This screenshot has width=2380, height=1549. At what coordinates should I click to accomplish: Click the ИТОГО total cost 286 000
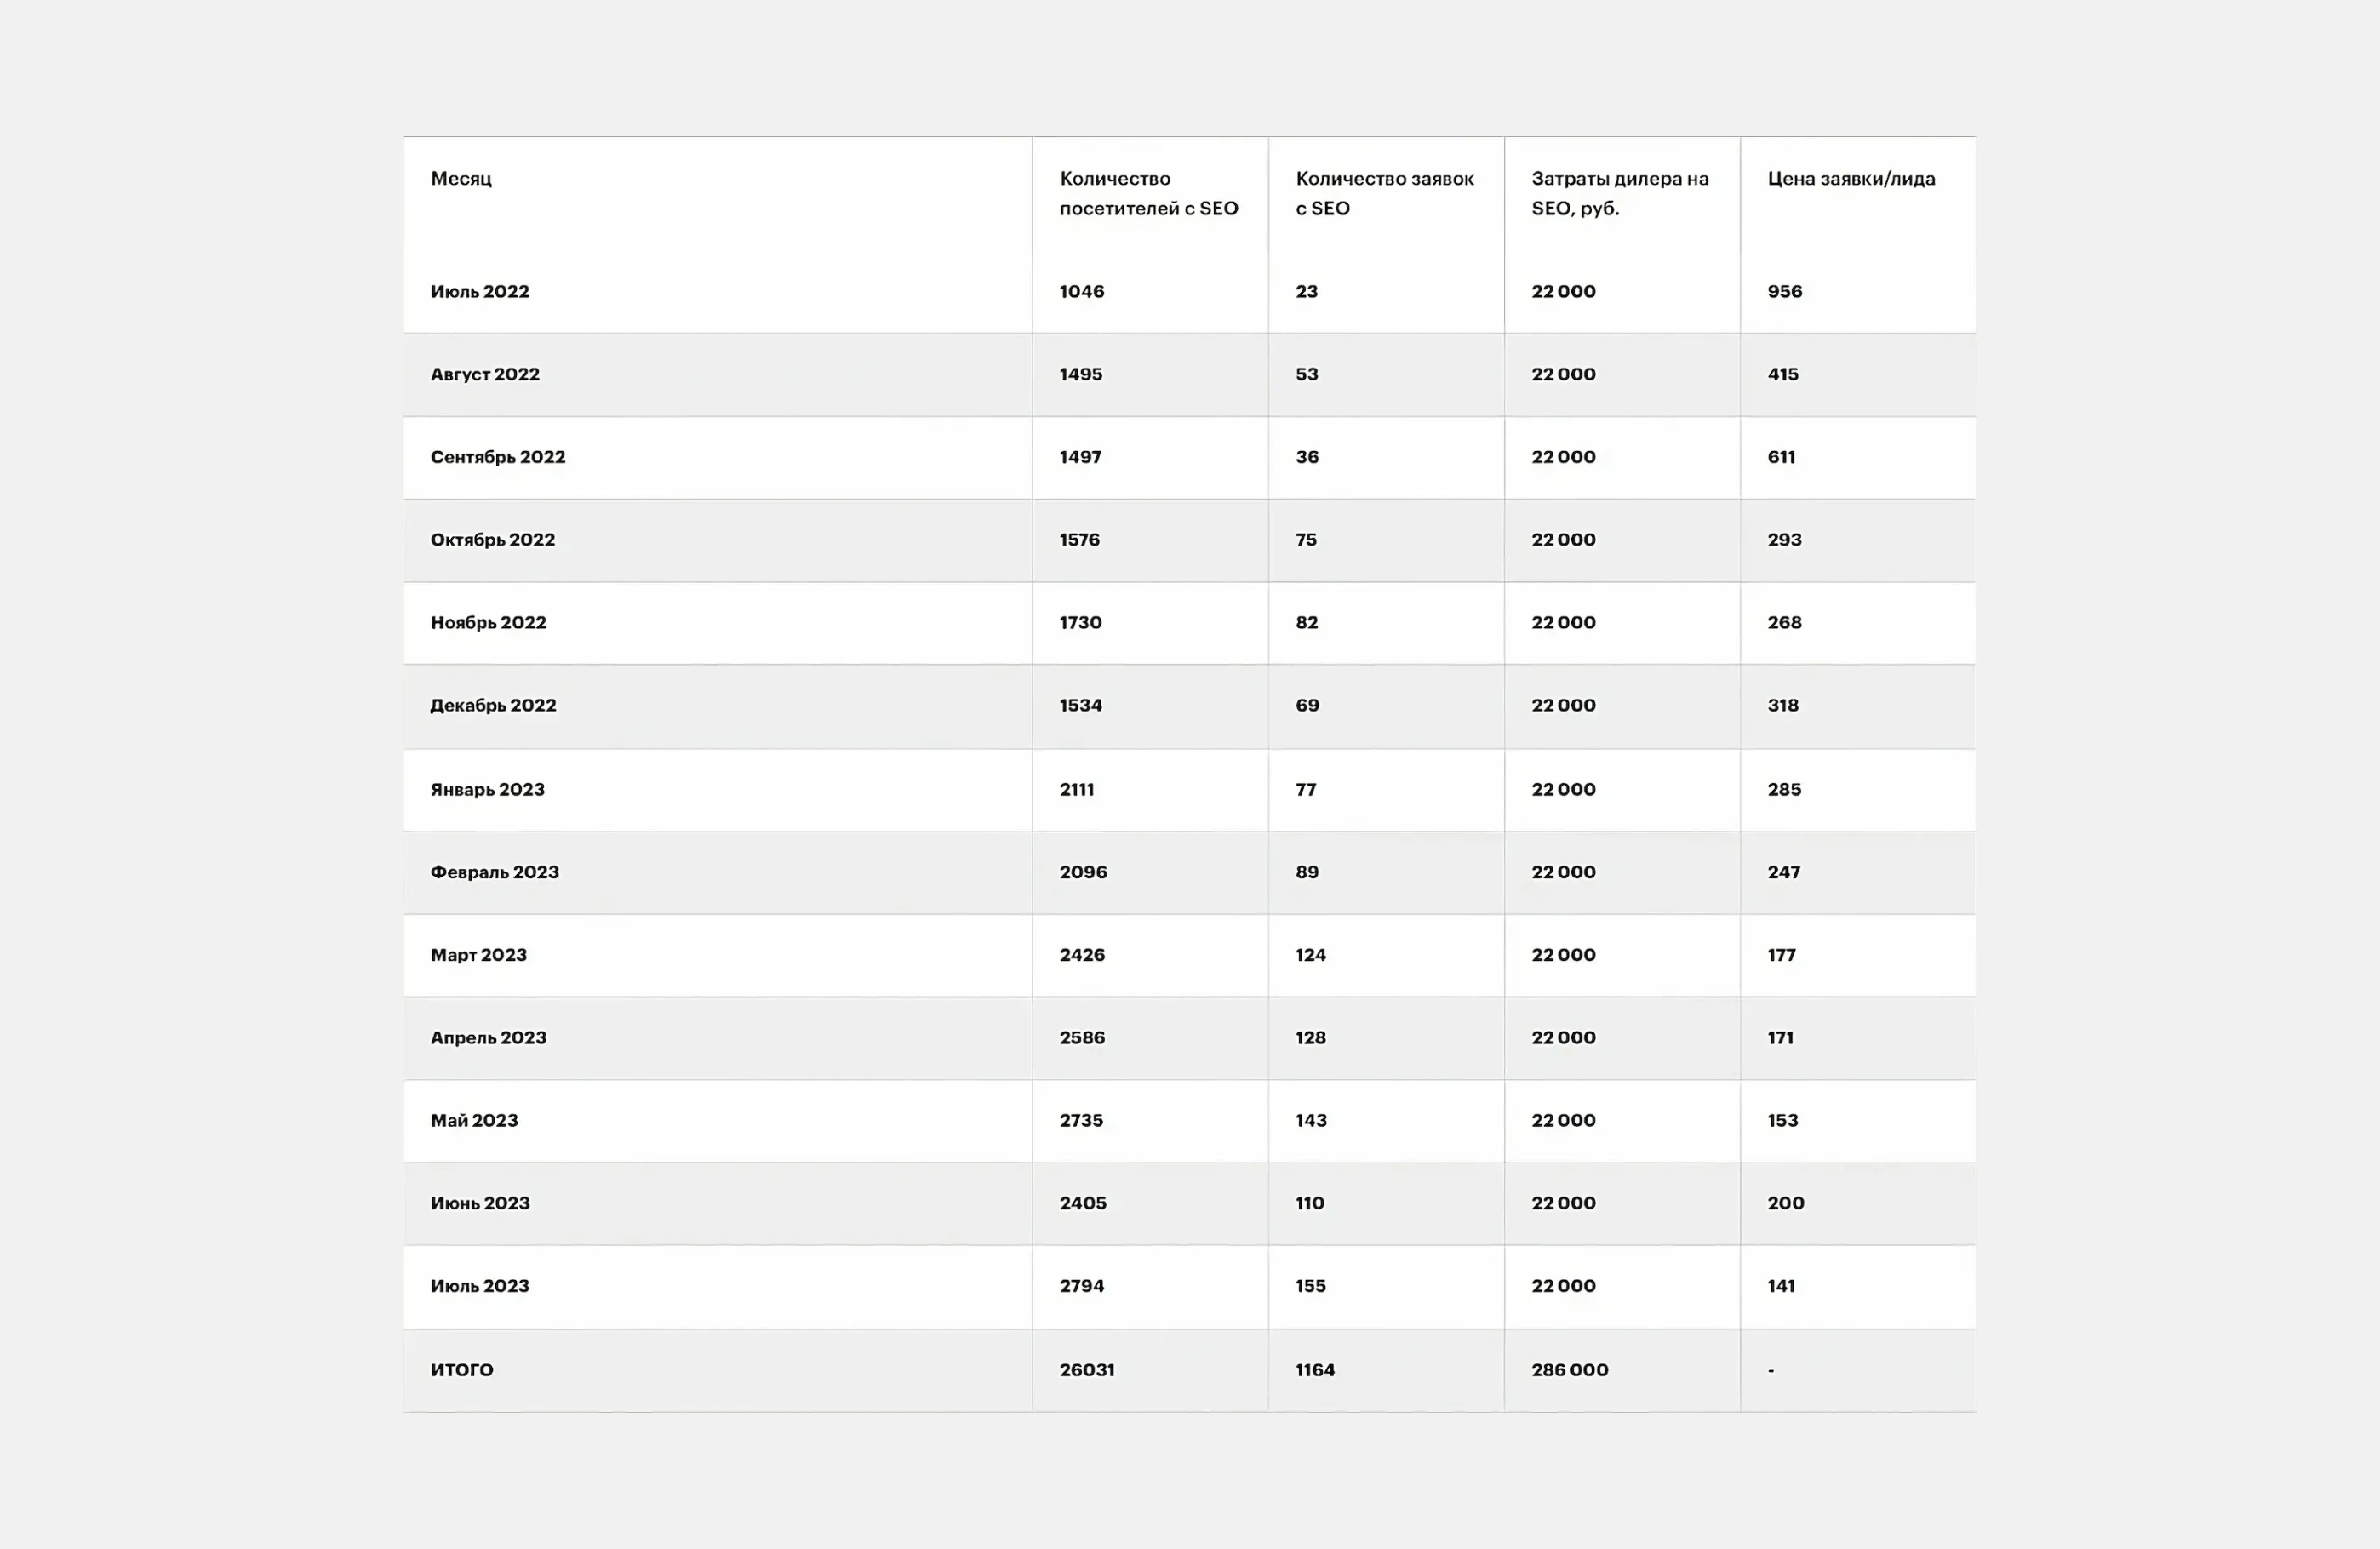click(x=1569, y=1370)
